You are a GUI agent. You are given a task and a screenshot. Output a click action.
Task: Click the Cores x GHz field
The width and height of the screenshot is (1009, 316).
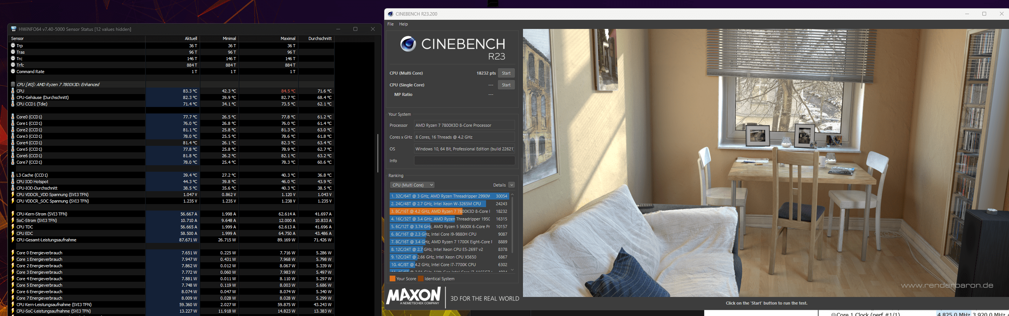coord(464,137)
